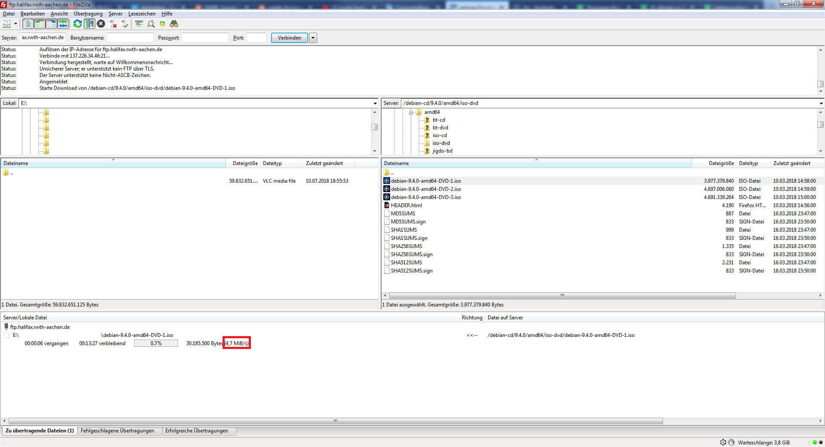
Task: Toggle directory comparison
Action: (151, 24)
